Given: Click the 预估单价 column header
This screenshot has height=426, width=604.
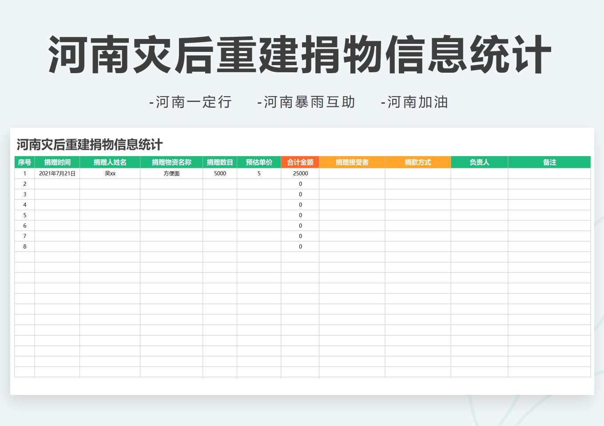Looking at the screenshot, I should coord(259,162).
